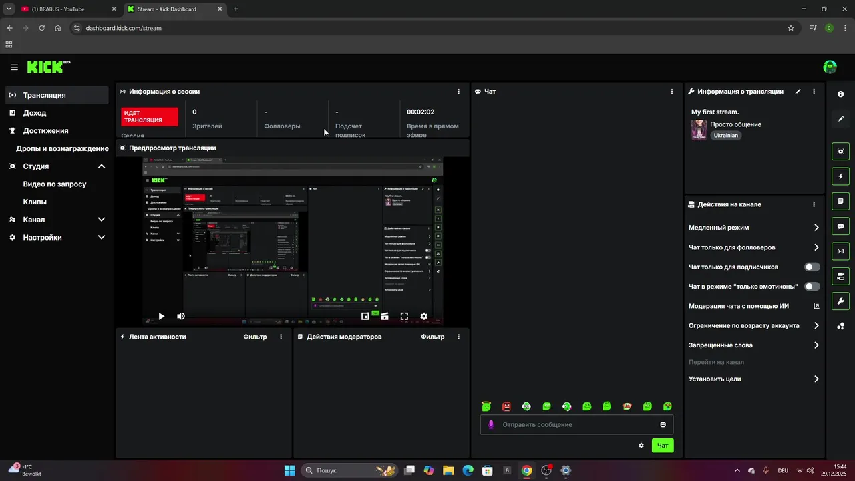The height and width of the screenshot is (481, 855).
Task: Play the stream preview
Action: 161,316
